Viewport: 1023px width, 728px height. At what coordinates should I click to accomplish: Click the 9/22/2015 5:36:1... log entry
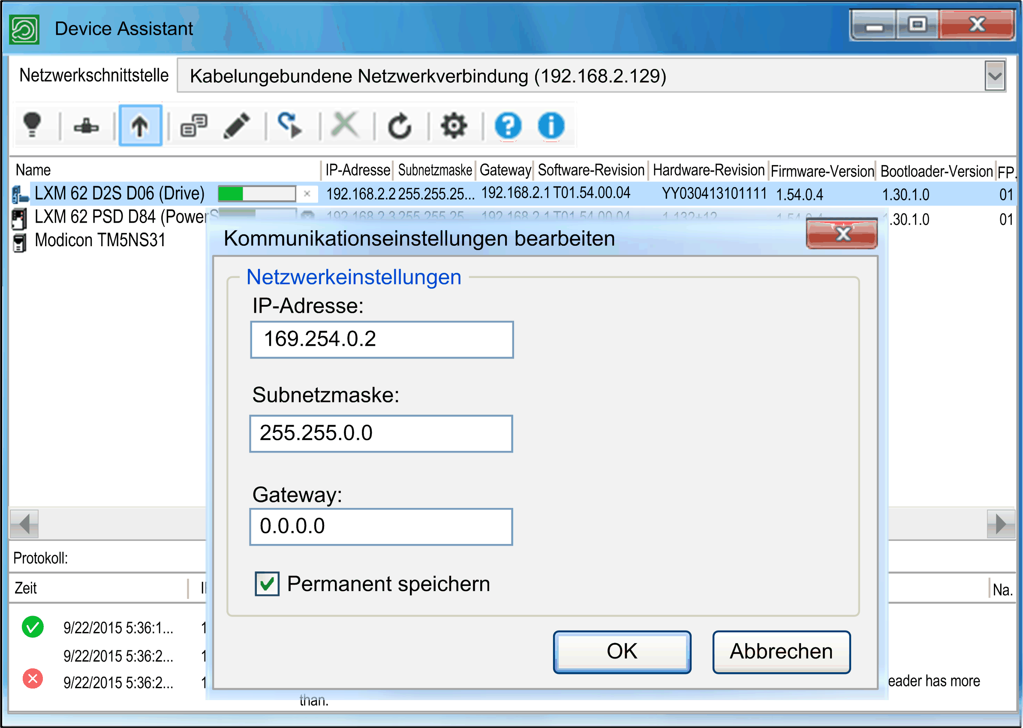tap(118, 628)
